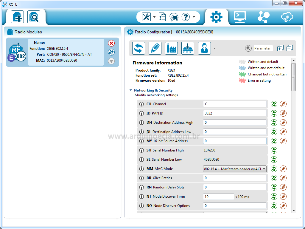Write the NT Node Discover Time parameter
The image size is (305, 229).
(283, 196)
